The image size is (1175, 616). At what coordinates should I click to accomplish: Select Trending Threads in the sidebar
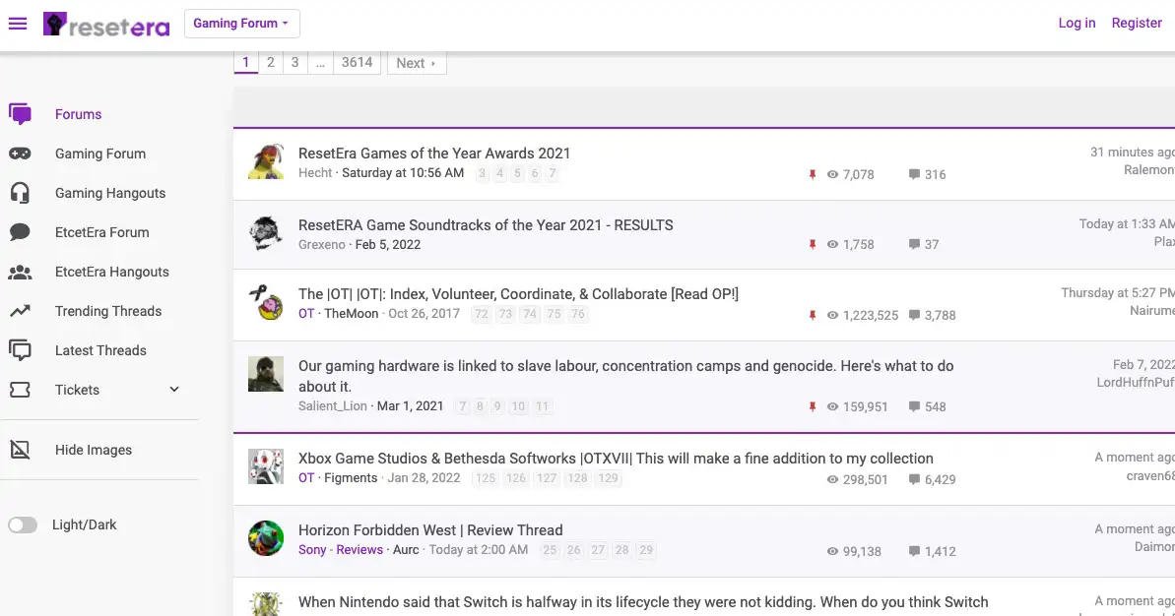click(108, 311)
